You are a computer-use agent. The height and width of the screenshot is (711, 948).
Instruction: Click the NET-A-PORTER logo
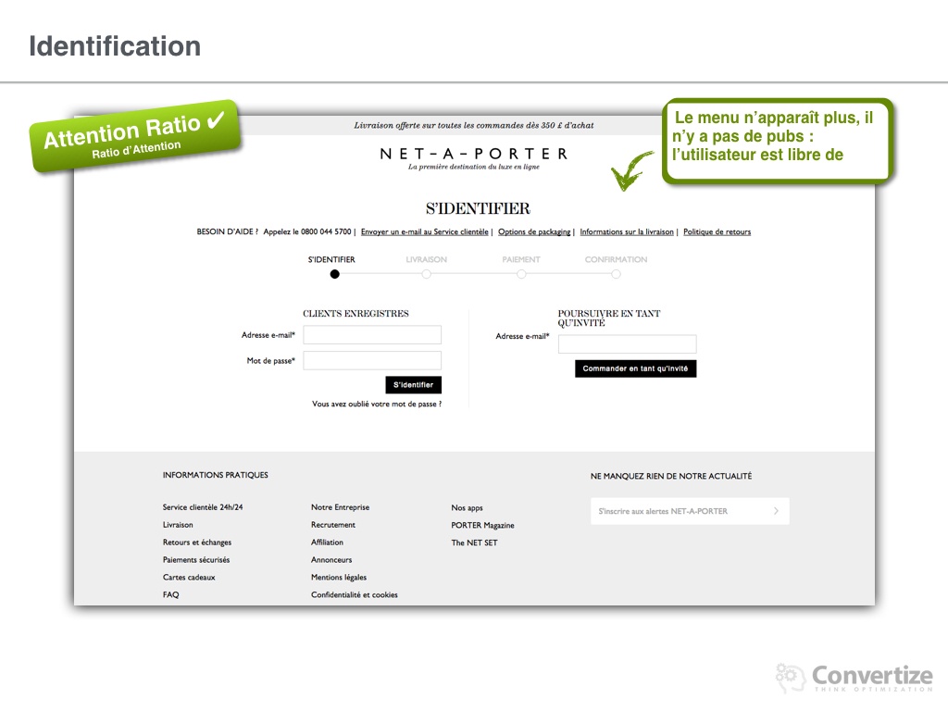pos(474,155)
